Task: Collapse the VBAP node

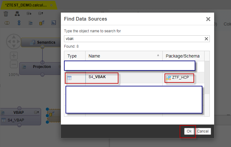Action: tap(36, 112)
